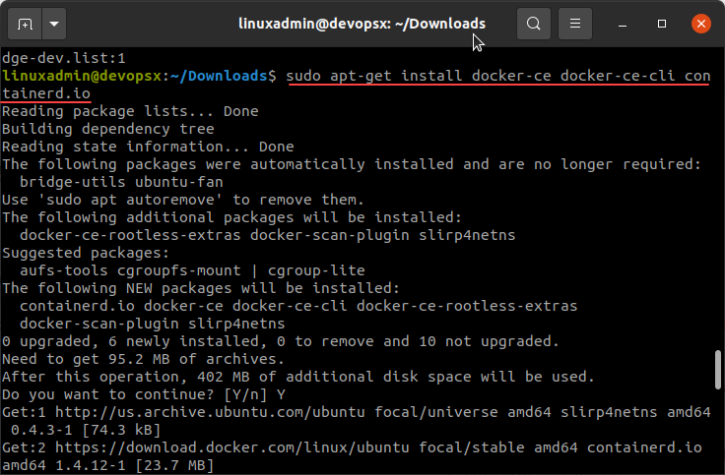Click the 'dge-dev.list:1' line
This screenshot has width=725, height=475.
point(64,58)
